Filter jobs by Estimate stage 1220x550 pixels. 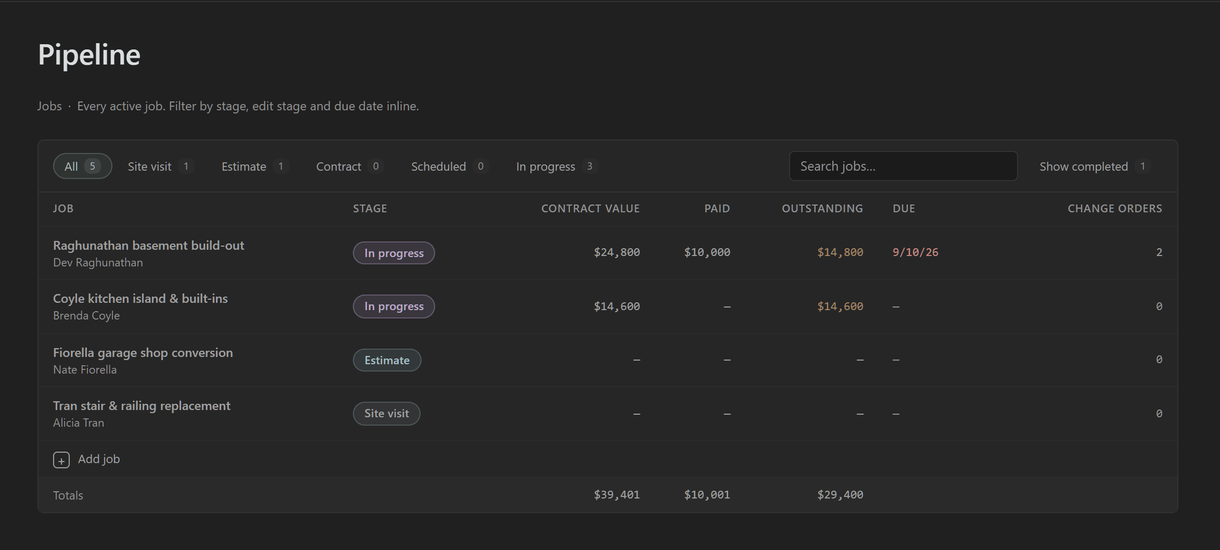pos(255,166)
